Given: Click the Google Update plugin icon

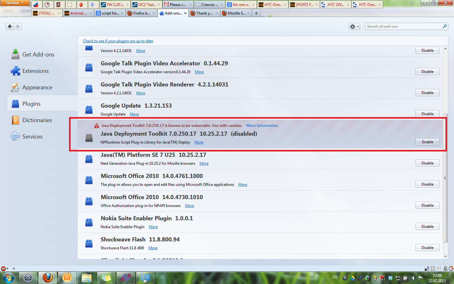Looking at the screenshot, I should pyautogui.click(x=89, y=109).
